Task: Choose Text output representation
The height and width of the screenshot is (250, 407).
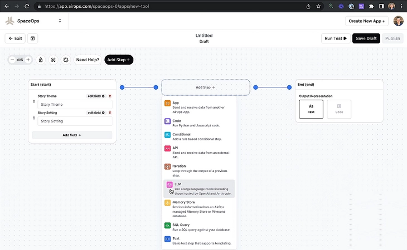Action: (311, 109)
